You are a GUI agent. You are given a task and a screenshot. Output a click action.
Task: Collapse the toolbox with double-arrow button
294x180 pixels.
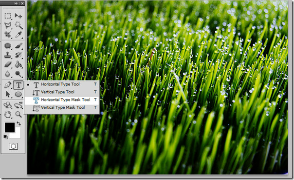pos(16,3)
